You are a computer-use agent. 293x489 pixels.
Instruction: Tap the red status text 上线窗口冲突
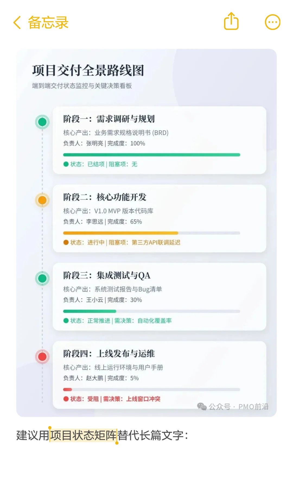pyautogui.click(x=143, y=399)
